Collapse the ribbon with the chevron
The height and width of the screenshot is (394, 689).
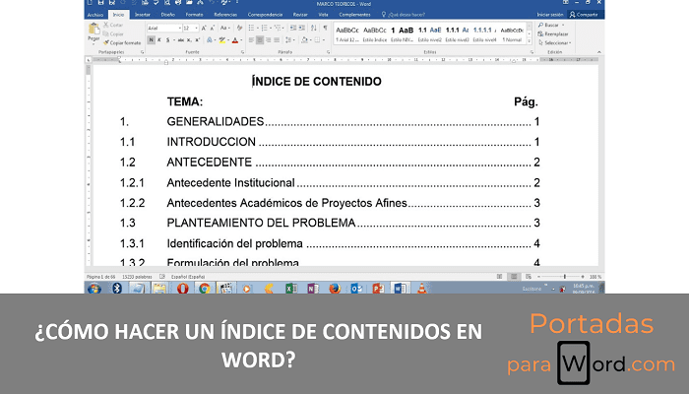598,52
